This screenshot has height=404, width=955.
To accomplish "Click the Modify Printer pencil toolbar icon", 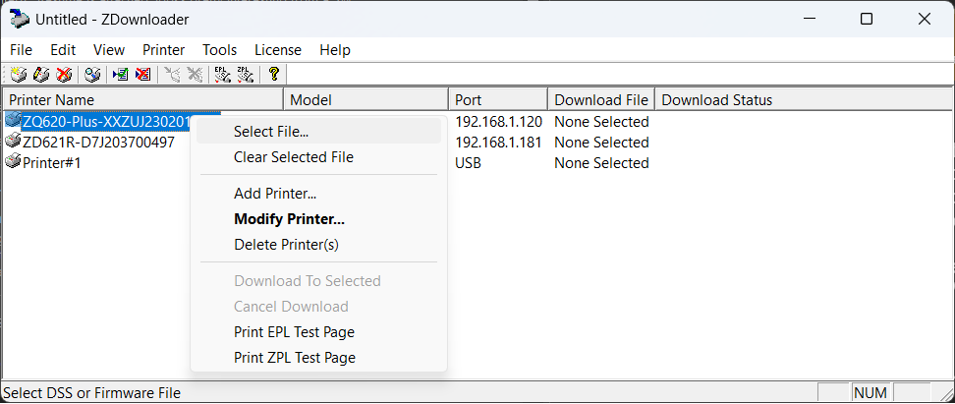I will click(x=41, y=75).
